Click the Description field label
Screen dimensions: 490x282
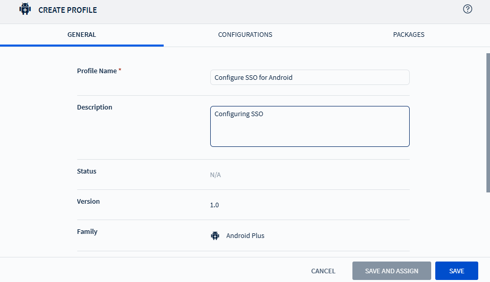[95, 107]
